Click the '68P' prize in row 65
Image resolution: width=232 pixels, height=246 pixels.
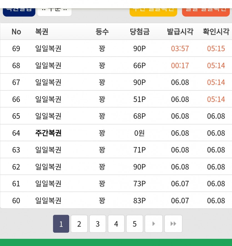tap(139, 116)
